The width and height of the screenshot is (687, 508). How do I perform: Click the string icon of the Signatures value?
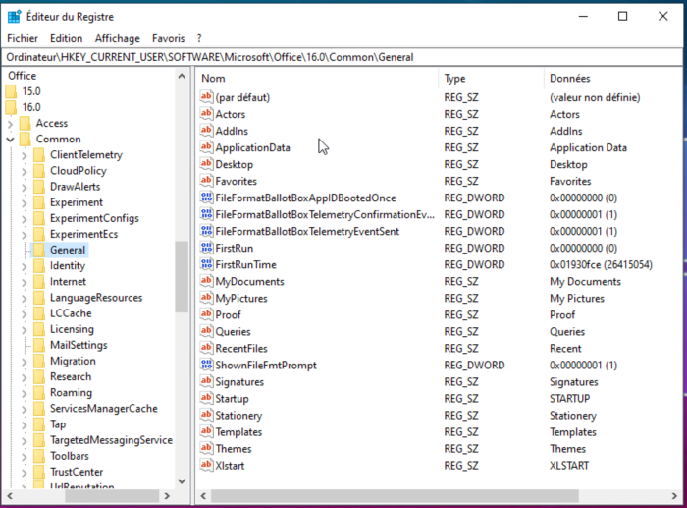click(206, 381)
